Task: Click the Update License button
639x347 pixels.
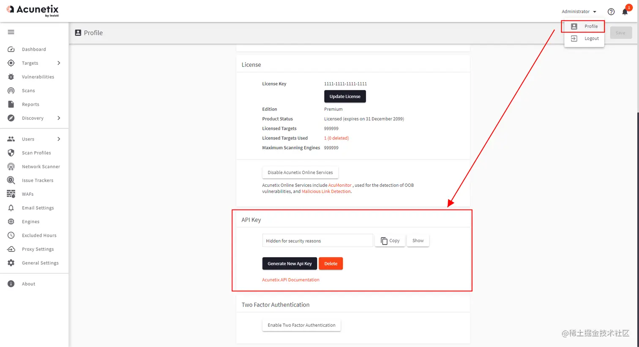Action: [345, 96]
